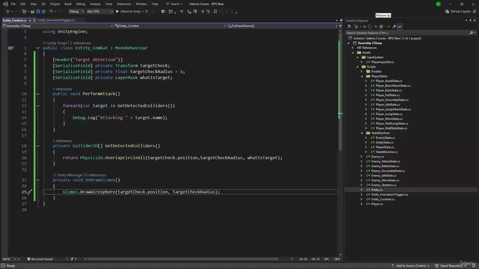Click the Show All Files icon
This screenshot has height=269, width=479.
coord(381,27)
